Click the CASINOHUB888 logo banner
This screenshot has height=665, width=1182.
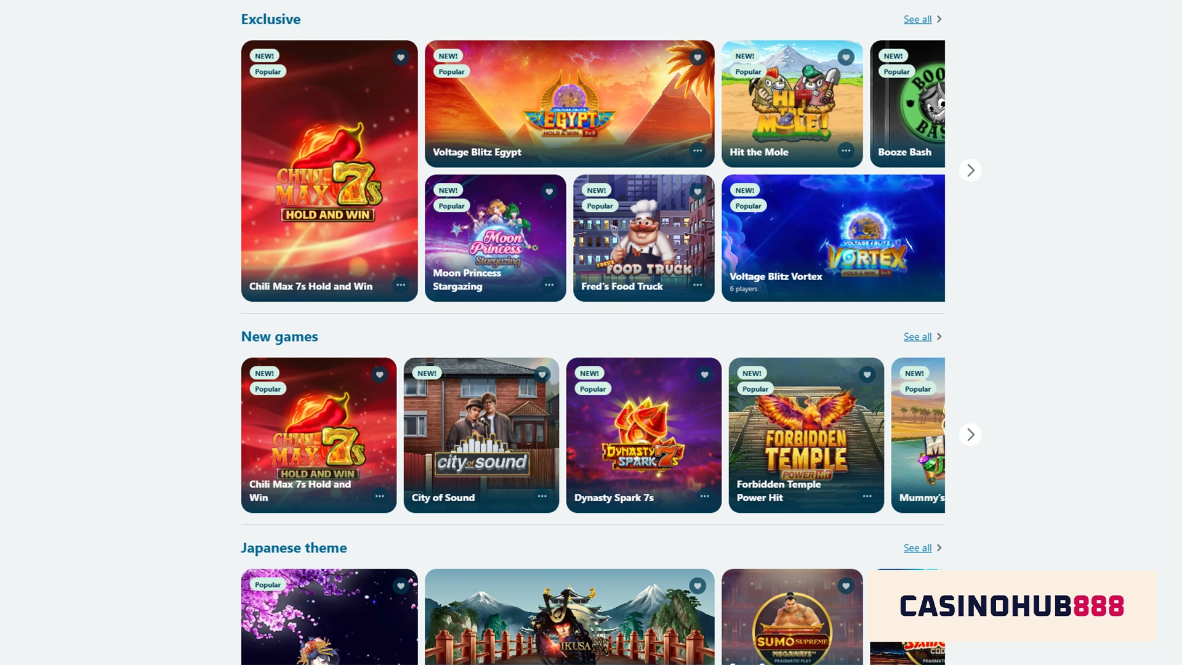pos(1012,607)
